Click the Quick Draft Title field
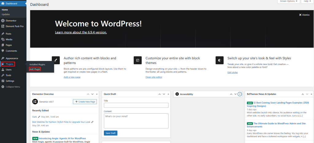This screenshot has width=314, height=143. pyautogui.click(x=136, y=105)
